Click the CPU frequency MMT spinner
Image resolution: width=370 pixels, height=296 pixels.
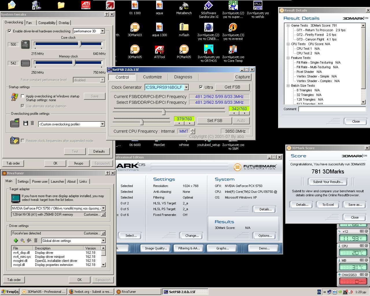click(193, 131)
